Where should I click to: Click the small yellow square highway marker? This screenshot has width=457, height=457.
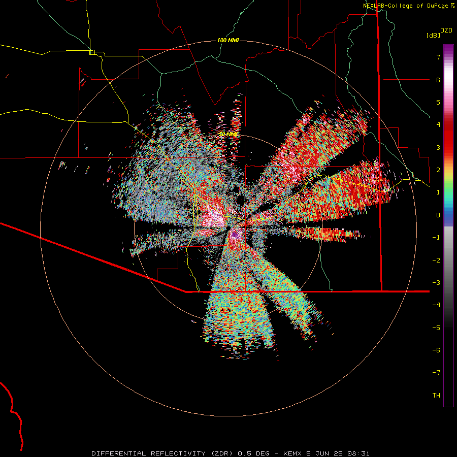pyautogui.click(x=92, y=52)
